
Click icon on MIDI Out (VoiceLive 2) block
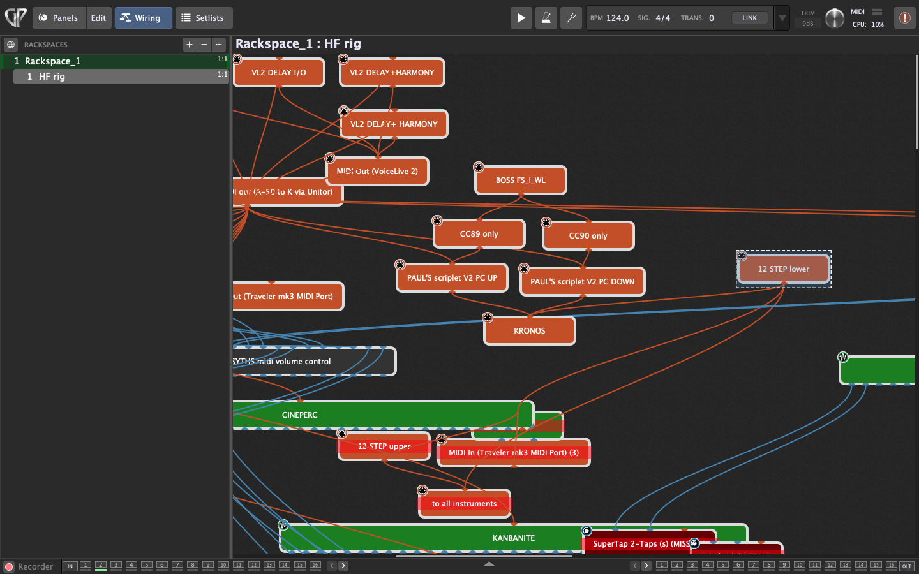(x=330, y=158)
